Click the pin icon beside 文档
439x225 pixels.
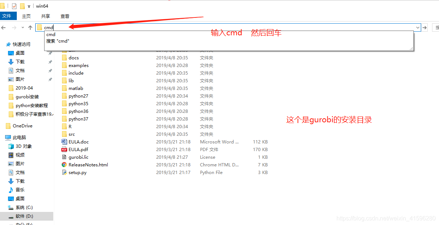50,71
